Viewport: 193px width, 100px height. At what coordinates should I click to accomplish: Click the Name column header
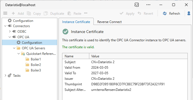[76, 56]
